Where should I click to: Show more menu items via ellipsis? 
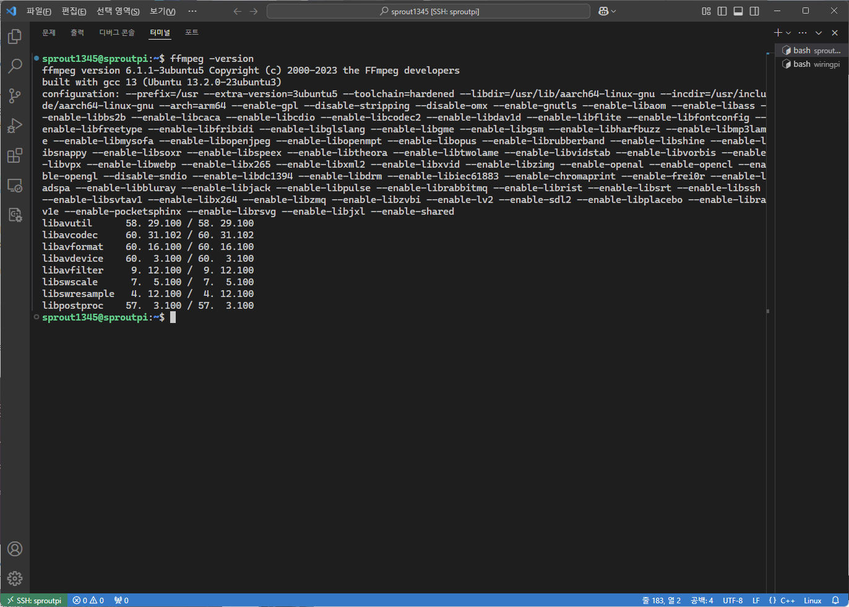click(x=192, y=11)
